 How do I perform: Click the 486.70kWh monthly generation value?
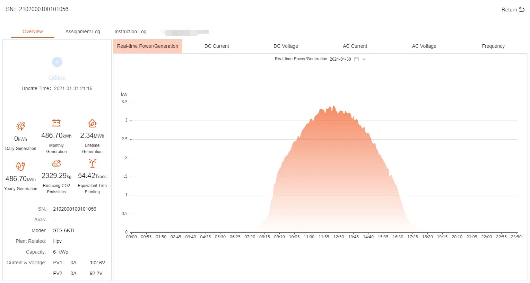click(57, 135)
